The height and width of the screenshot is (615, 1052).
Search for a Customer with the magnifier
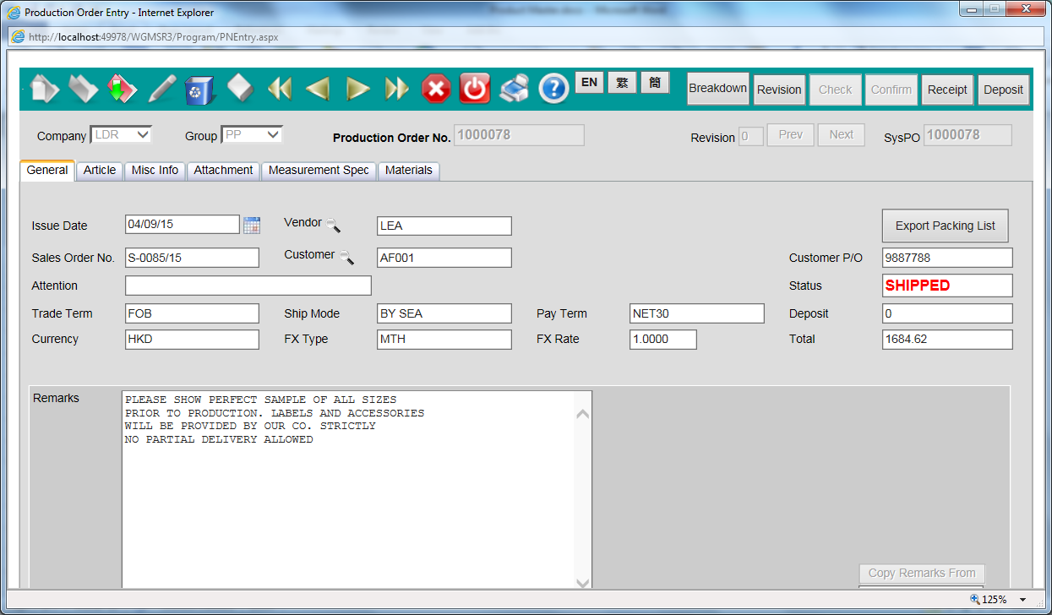coord(346,257)
